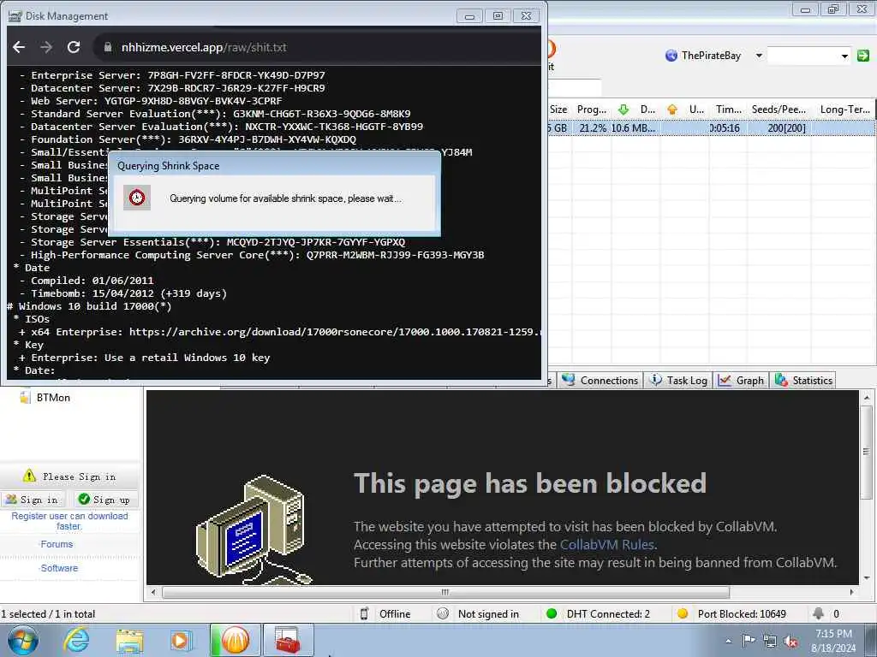Click the 200[200] seeds cell
Image resolution: width=877 pixels, height=657 pixels.
point(786,128)
